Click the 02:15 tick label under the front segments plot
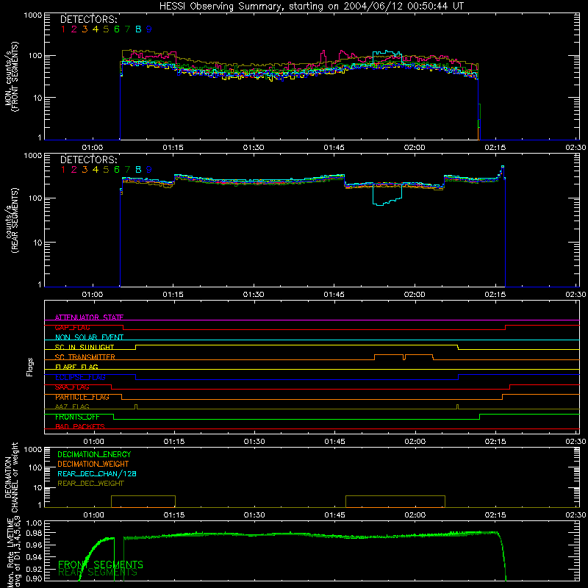Viewport: 588px width, 588px height. (x=495, y=148)
